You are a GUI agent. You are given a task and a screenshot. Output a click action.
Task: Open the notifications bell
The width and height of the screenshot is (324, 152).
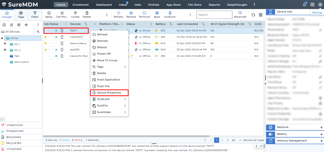[304, 5]
